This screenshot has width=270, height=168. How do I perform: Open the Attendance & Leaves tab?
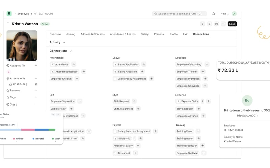[123, 34]
